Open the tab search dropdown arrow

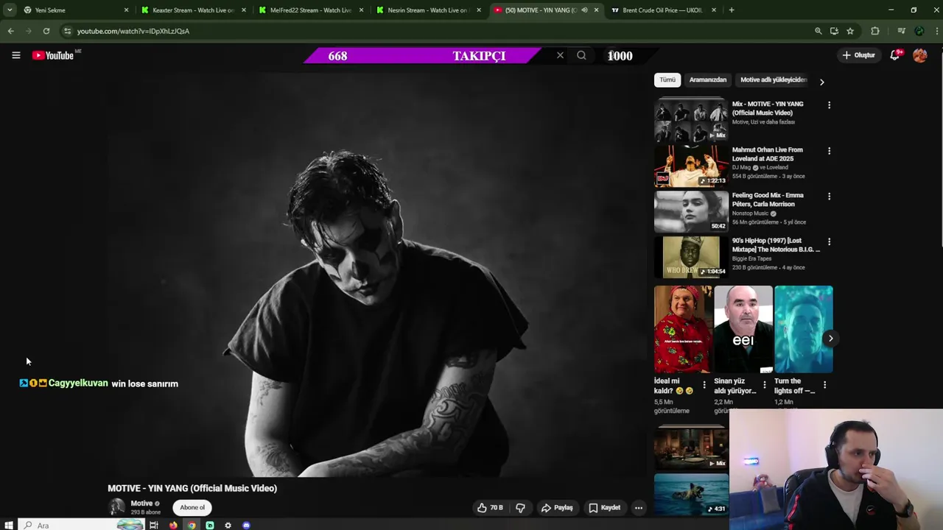(9, 10)
